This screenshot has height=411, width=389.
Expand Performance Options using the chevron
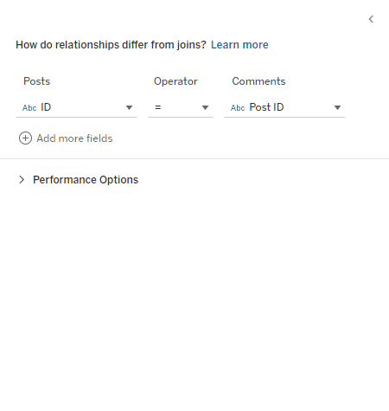point(22,180)
